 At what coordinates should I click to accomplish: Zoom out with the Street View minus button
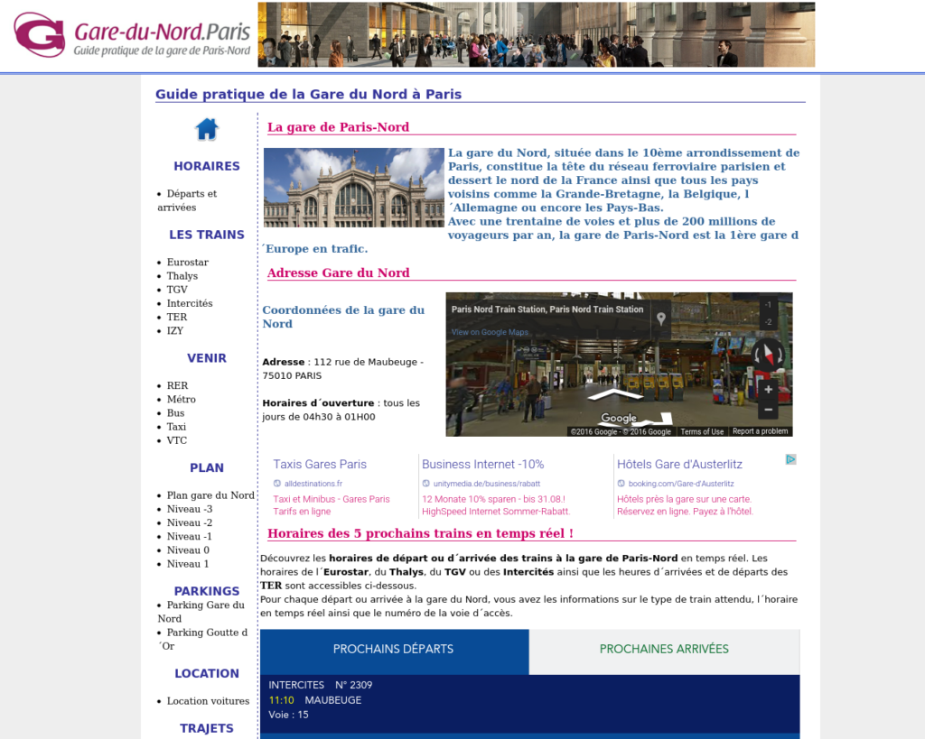[x=768, y=409]
